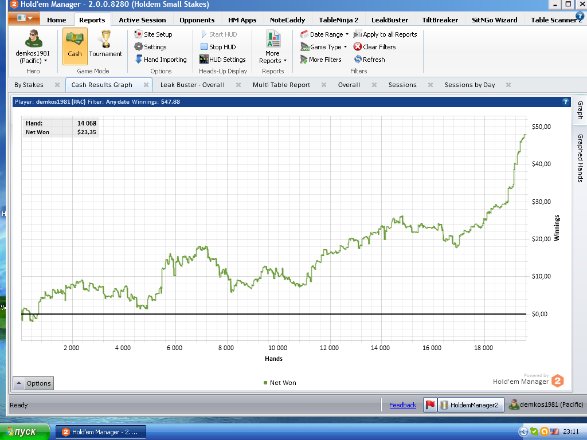Close Overall report tab
The height and width of the screenshot is (440, 587).
374,85
